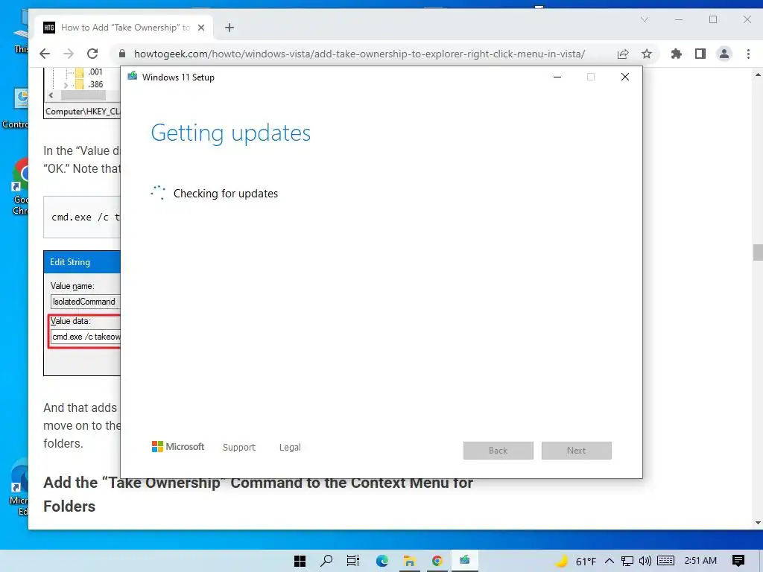
Task: Open a new Chrome tab
Action: pos(229,28)
